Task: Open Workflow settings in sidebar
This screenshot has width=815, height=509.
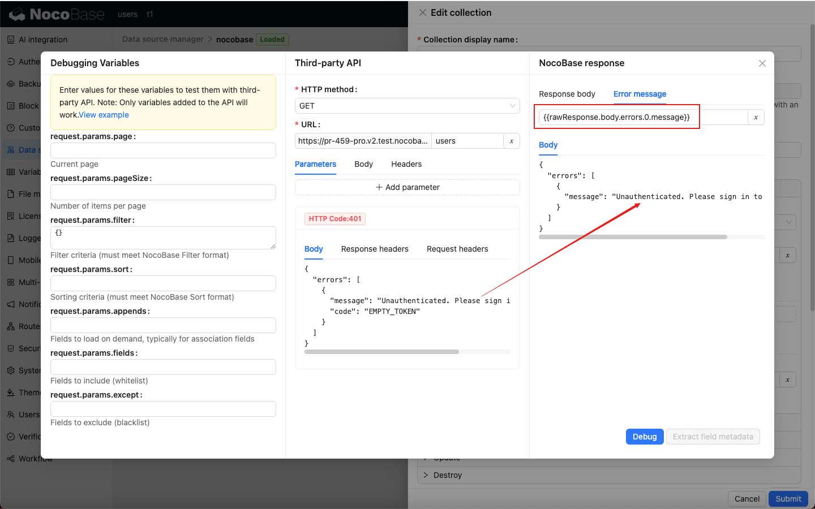Action: click(35, 459)
